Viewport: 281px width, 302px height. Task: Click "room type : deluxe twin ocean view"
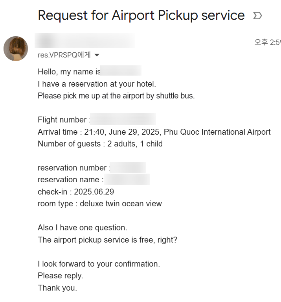point(99,204)
